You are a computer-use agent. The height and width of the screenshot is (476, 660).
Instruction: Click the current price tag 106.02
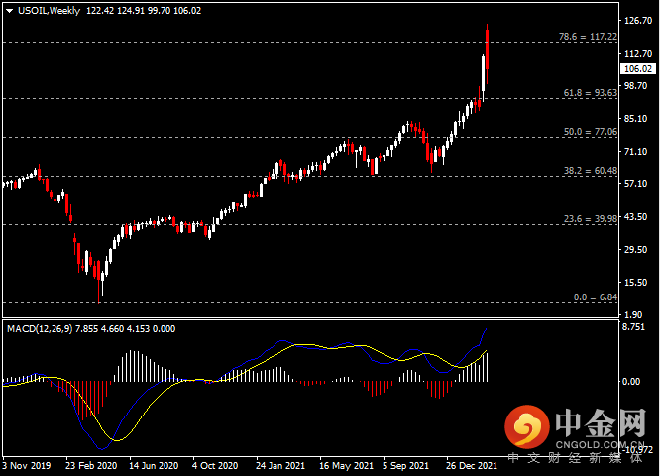pos(637,69)
